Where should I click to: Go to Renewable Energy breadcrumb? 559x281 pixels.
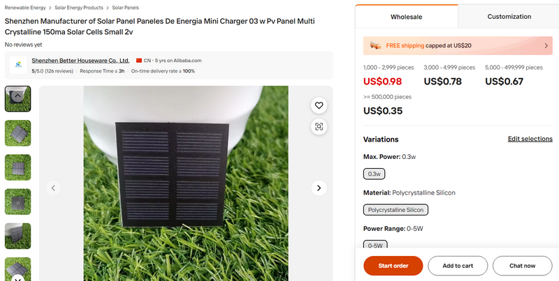pyautogui.click(x=25, y=7)
